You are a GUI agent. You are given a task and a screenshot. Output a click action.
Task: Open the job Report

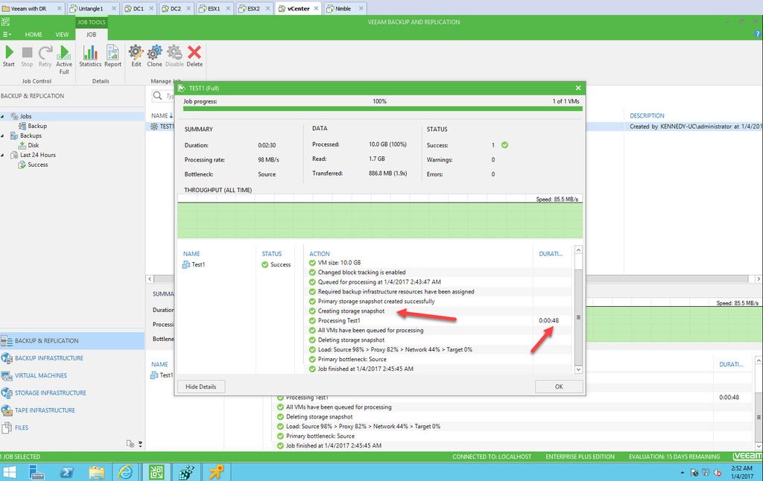pyautogui.click(x=113, y=56)
